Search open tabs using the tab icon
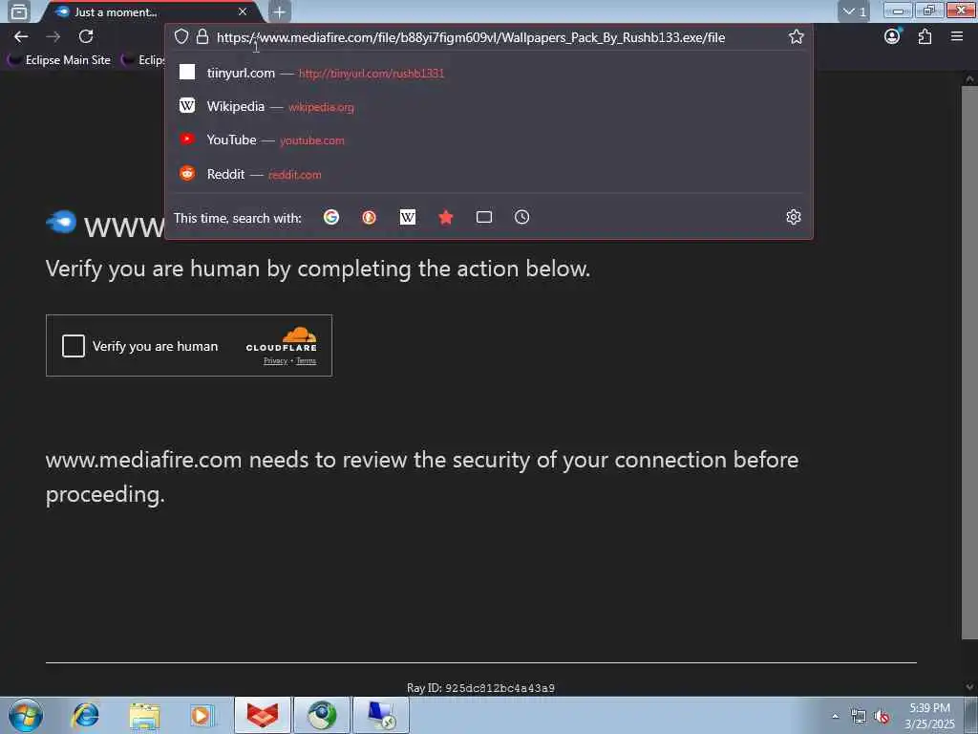The height and width of the screenshot is (734, 978). (484, 217)
